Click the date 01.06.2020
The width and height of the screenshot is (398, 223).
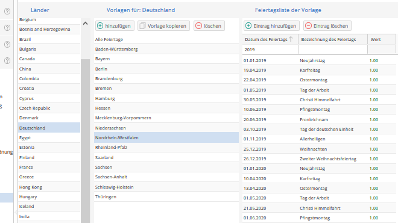tap(255, 218)
